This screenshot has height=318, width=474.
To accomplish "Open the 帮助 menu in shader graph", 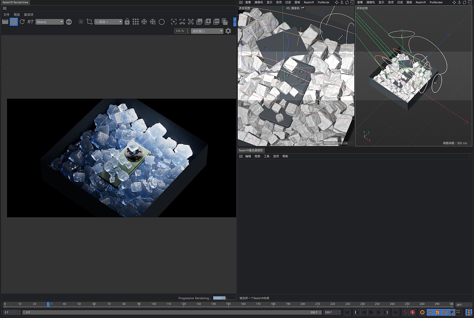I will pyautogui.click(x=285, y=156).
